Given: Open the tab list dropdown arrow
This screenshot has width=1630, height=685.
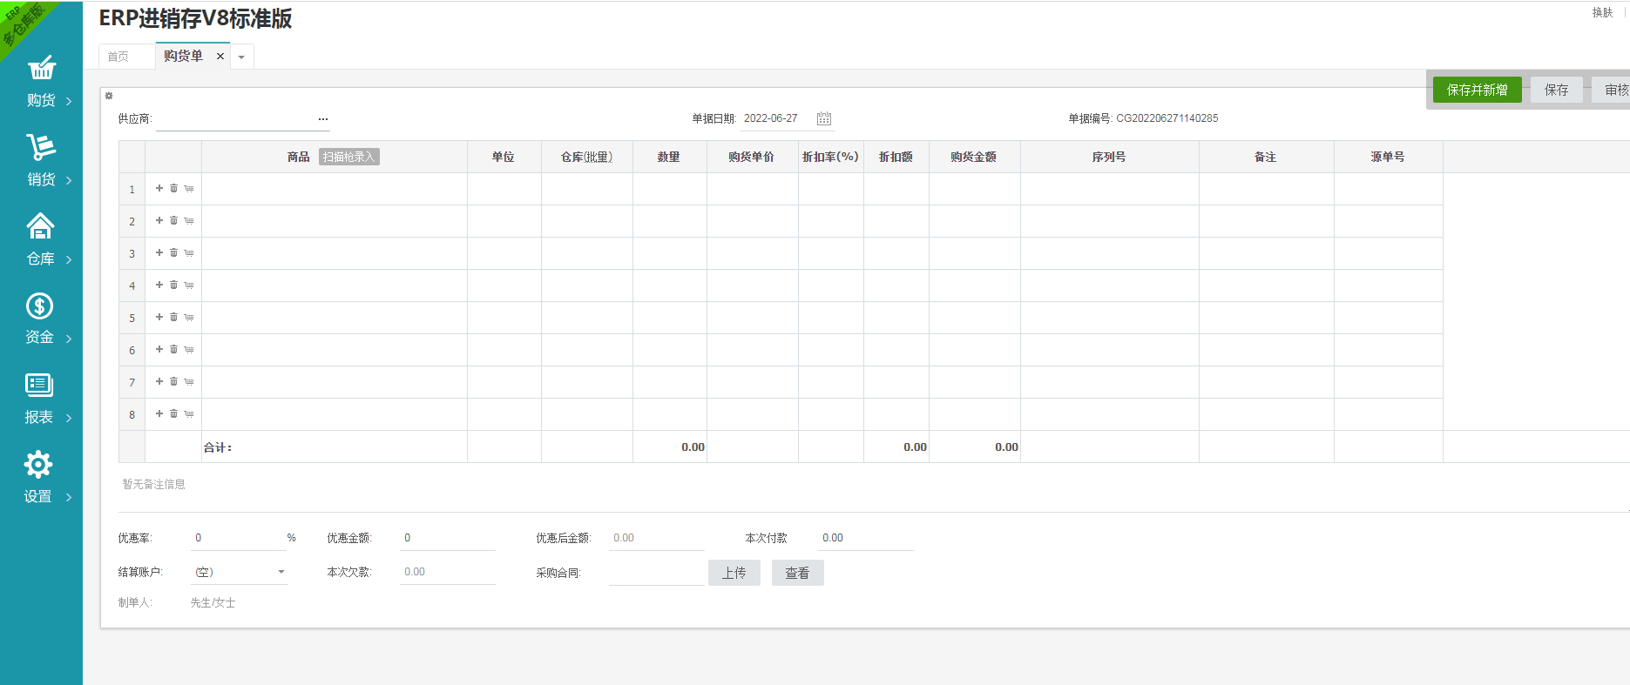Looking at the screenshot, I should 241,57.
